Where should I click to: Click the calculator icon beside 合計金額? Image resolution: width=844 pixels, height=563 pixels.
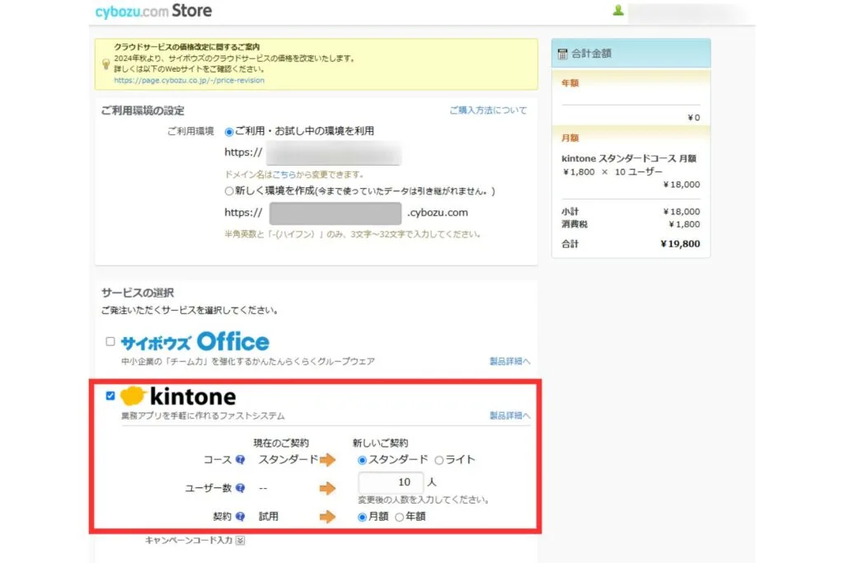(x=562, y=54)
